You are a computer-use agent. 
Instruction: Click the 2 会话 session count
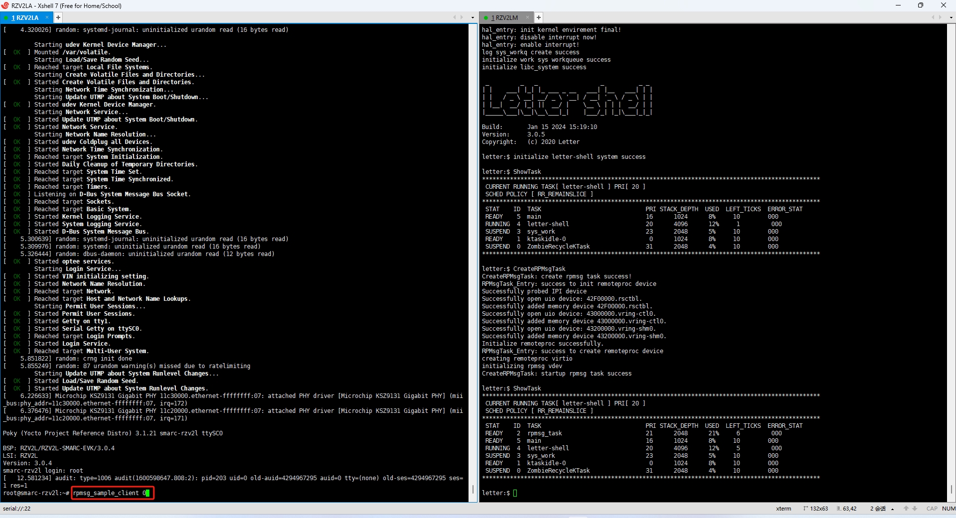[x=878, y=509]
